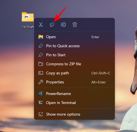Choose Copy as path option
Image resolution: width=137 pixels, height=132 pixels.
click(x=74, y=73)
